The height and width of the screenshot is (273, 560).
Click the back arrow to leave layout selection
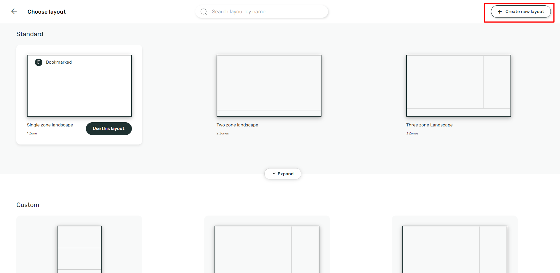pos(14,11)
